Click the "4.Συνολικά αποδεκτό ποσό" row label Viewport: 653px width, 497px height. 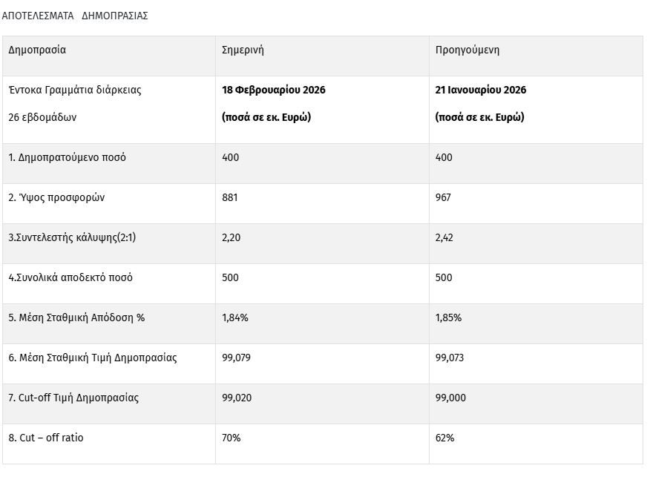click(x=70, y=277)
